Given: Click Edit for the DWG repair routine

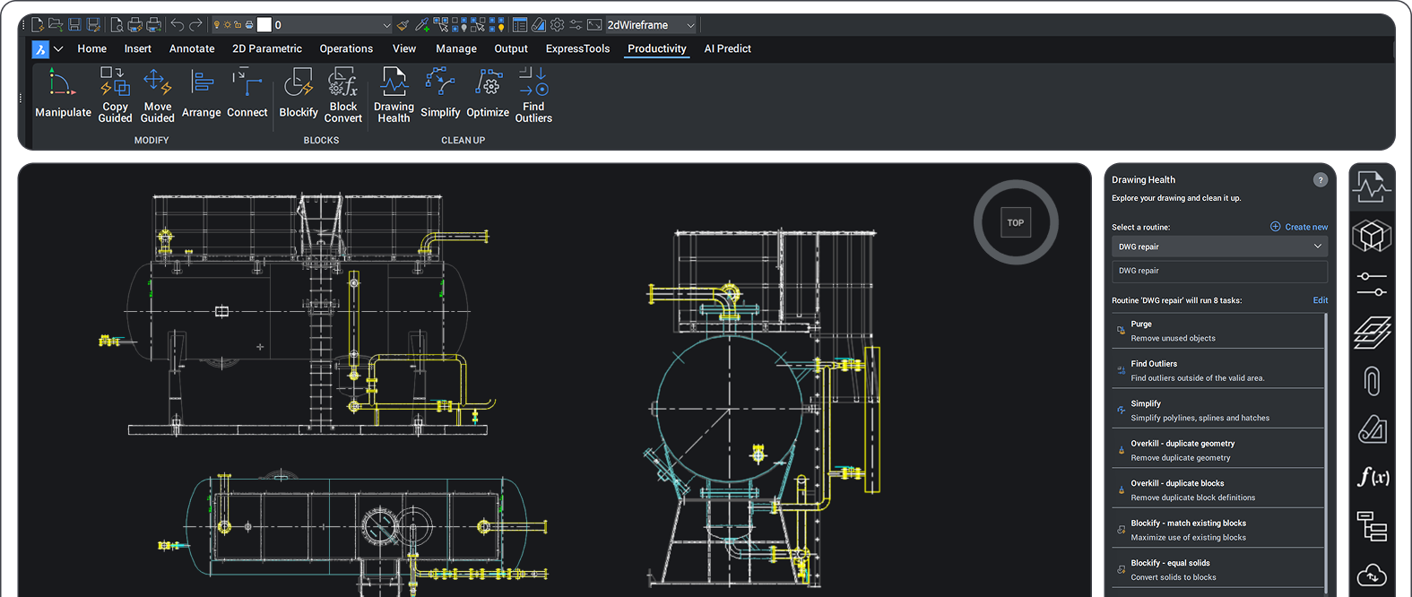Looking at the screenshot, I should click(1321, 300).
